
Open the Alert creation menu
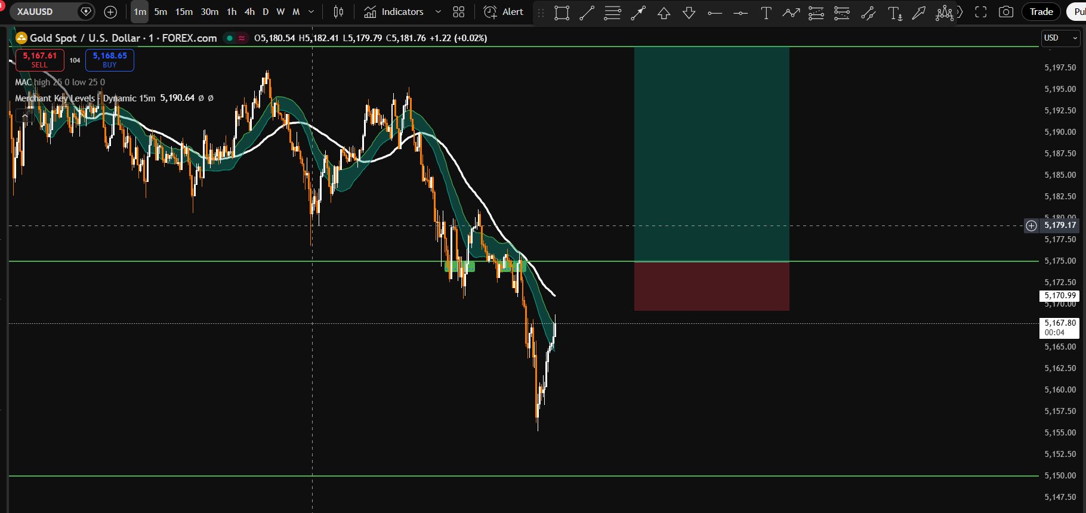[x=504, y=12]
